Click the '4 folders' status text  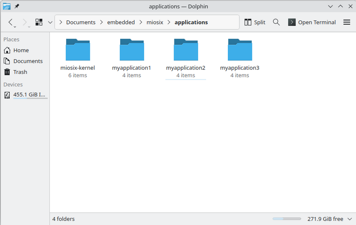click(x=63, y=219)
